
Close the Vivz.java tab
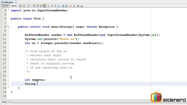point(15,2)
